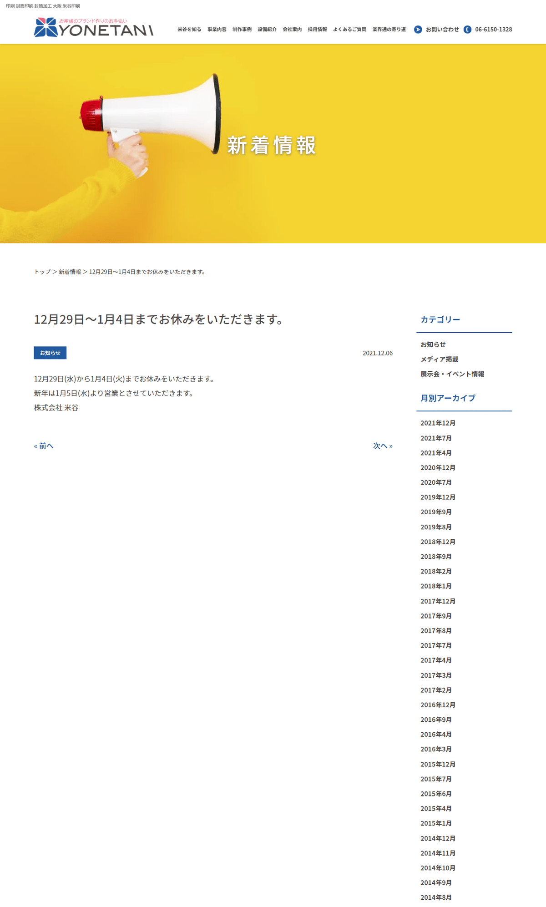
Task: Open the 2014年11月 archive
Action: coord(438,853)
